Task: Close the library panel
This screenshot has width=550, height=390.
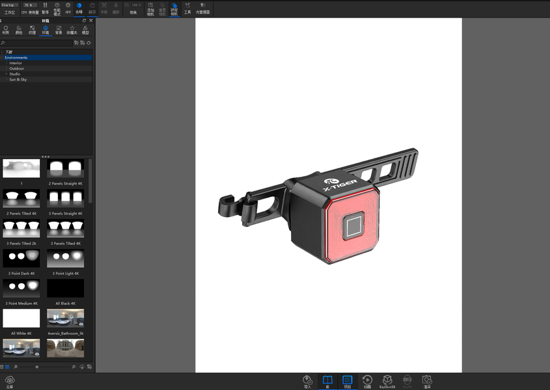Action: (x=91, y=21)
